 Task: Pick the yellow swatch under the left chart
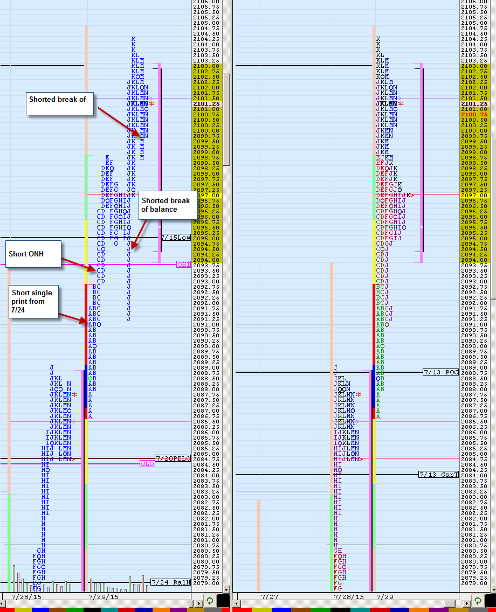click(23, 610)
